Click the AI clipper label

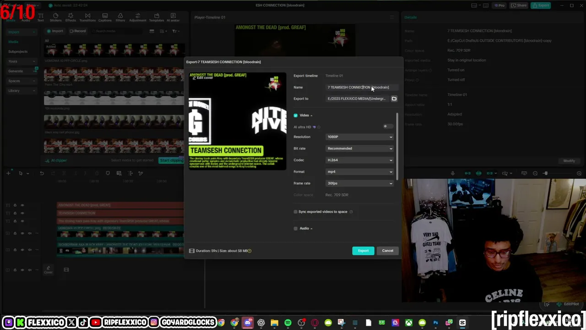click(56, 160)
